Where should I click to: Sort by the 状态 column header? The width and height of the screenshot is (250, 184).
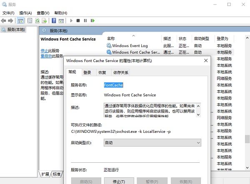[x=184, y=38]
